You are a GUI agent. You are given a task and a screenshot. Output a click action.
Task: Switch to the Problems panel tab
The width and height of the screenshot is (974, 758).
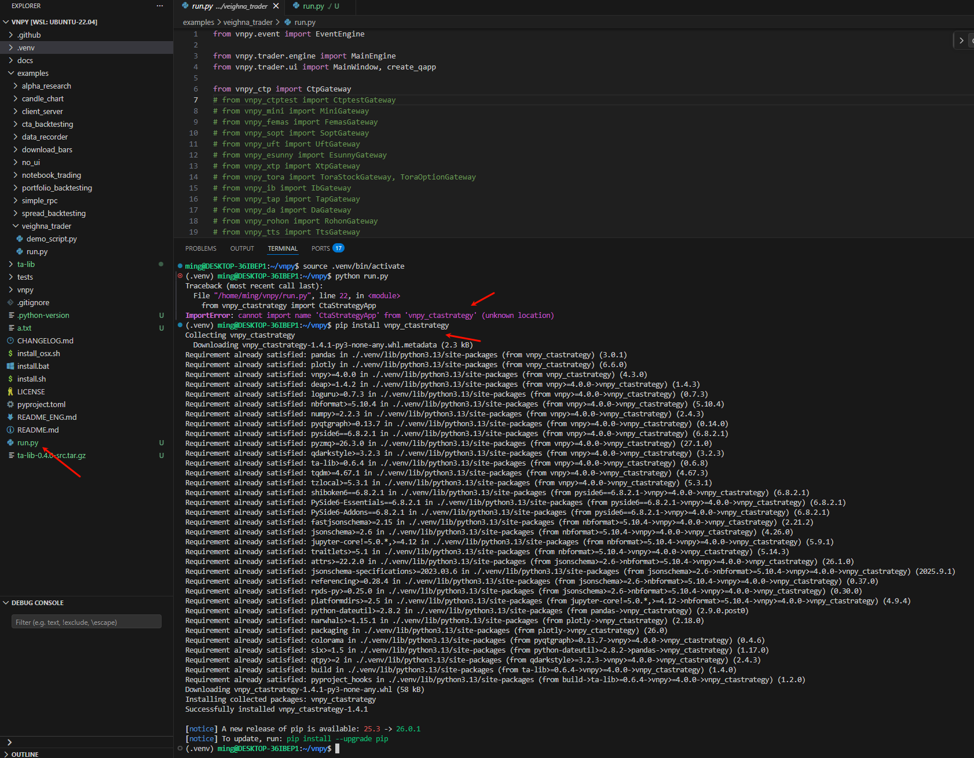click(200, 248)
